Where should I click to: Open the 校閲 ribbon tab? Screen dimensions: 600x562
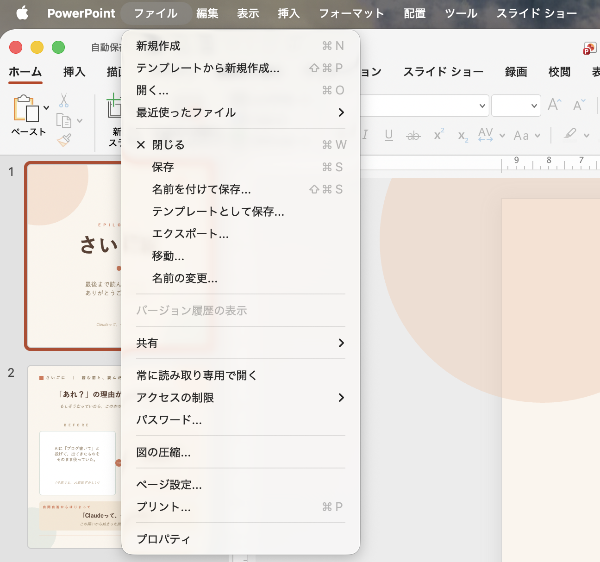click(559, 72)
